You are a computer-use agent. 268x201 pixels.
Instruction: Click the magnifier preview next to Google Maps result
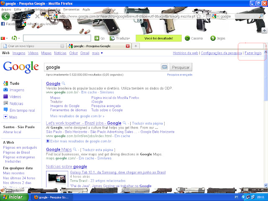click(75, 149)
